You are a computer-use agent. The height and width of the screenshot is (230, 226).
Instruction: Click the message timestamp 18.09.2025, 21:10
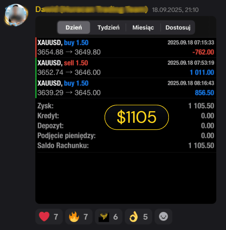pos(175,10)
